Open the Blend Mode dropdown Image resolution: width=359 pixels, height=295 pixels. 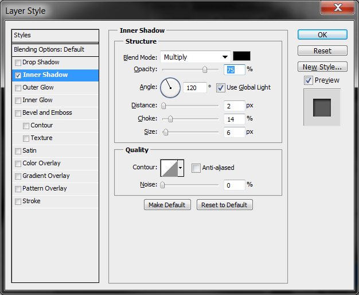[x=195, y=57]
